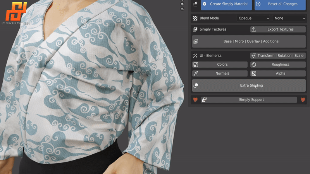Viewport: 310px width, 174px height.
Task: Open the Opaque blend mode dropdown
Action: (x=253, y=18)
